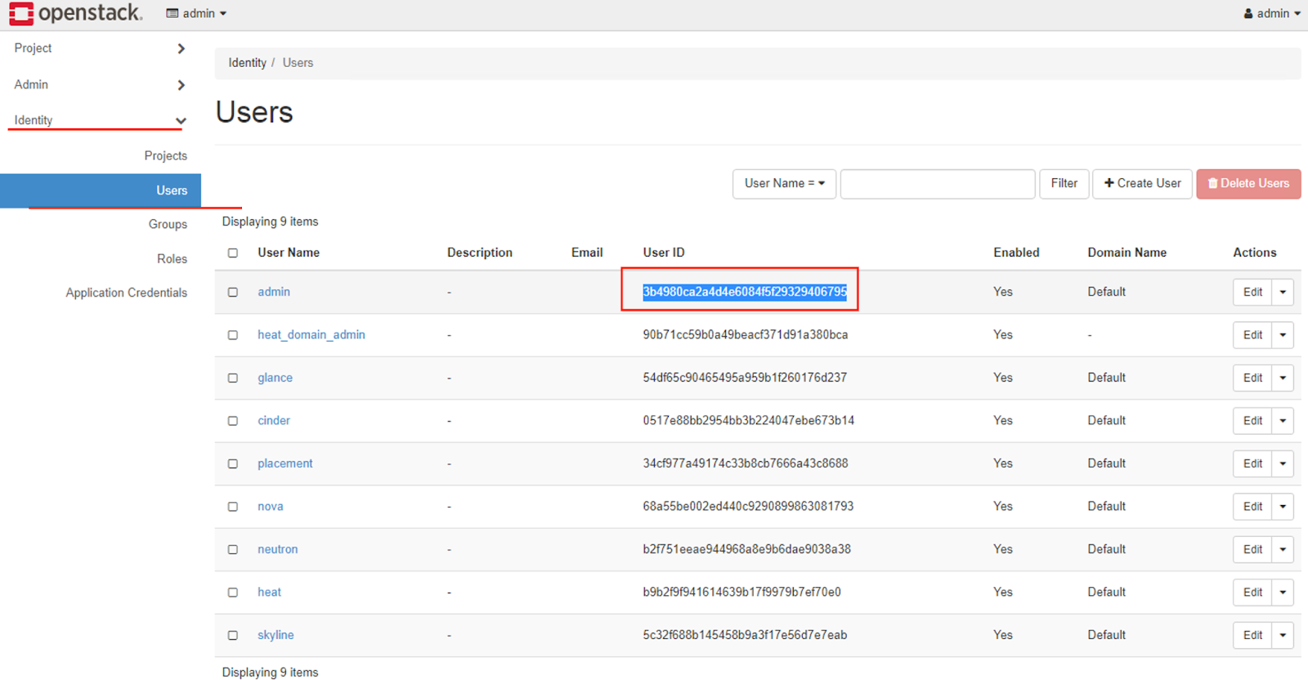Open actions dropdown arrow for admin row
This screenshot has height=680, width=1308.
click(1283, 292)
